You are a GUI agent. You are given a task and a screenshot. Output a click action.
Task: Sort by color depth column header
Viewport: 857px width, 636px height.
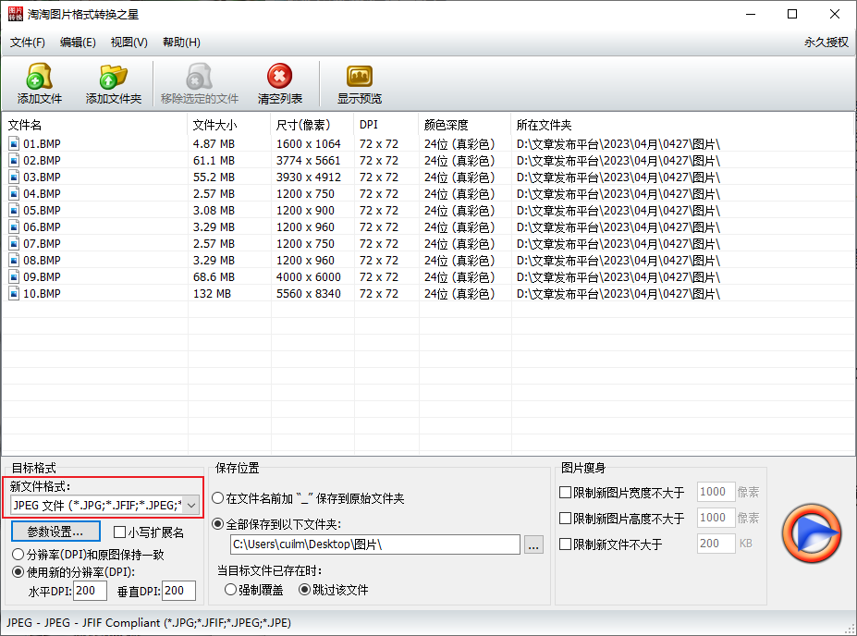pyautogui.click(x=465, y=125)
